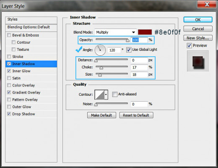Click the Make Default button
The image size is (218, 168).
coord(101,115)
